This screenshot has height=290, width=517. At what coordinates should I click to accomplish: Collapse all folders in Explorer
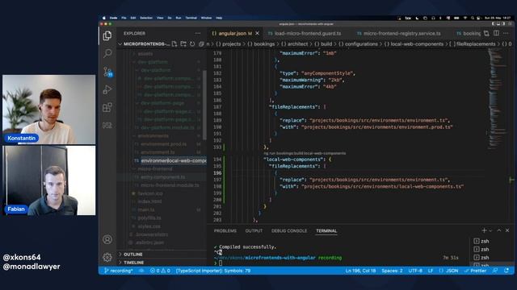[x=201, y=44]
